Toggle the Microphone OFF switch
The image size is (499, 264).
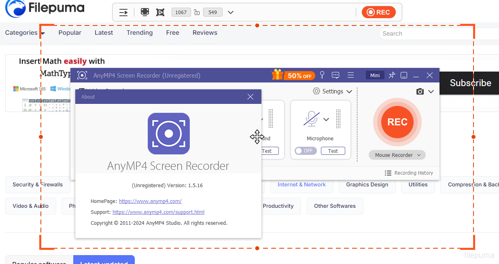(x=306, y=151)
